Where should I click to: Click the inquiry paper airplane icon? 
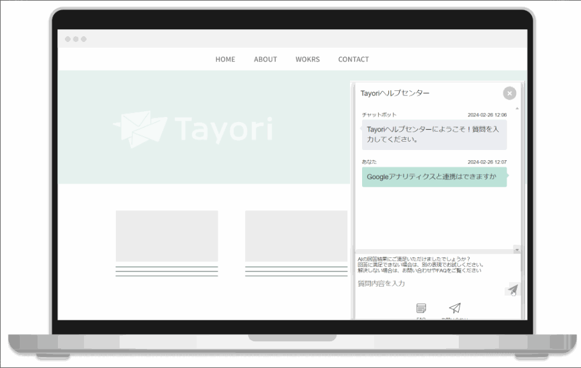[454, 308]
